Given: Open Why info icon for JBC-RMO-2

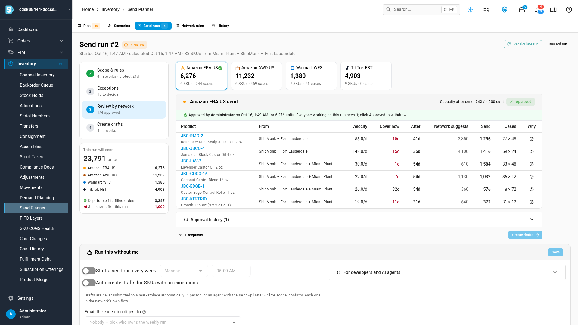Looking at the screenshot, I should [x=532, y=139].
